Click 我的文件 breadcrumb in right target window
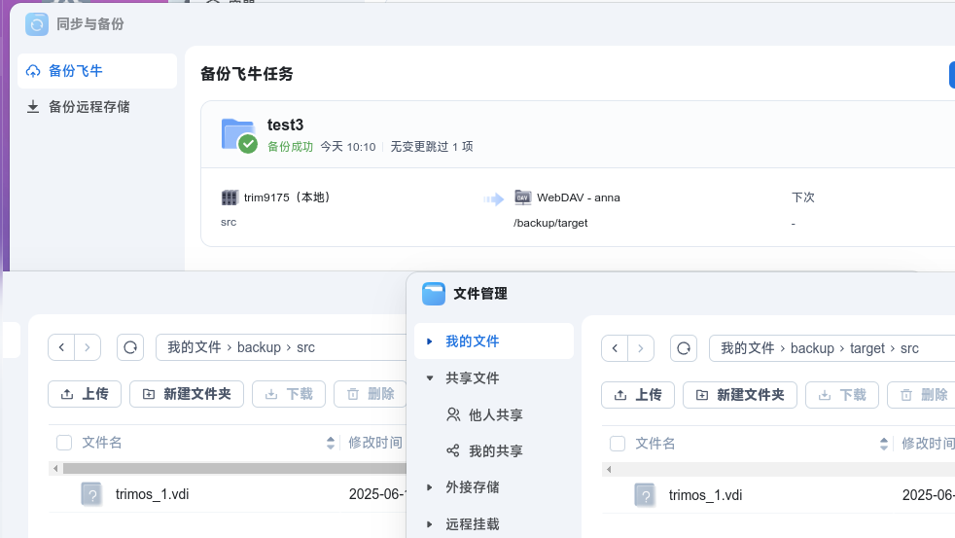 [x=748, y=348]
